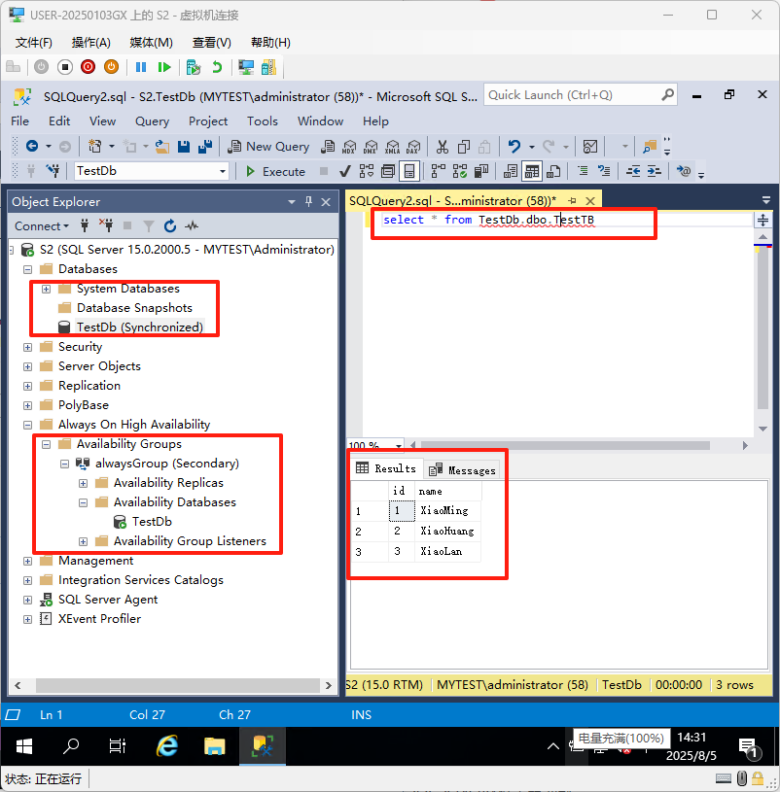Open the Query menu
This screenshot has width=780, height=792.
coord(152,121)
